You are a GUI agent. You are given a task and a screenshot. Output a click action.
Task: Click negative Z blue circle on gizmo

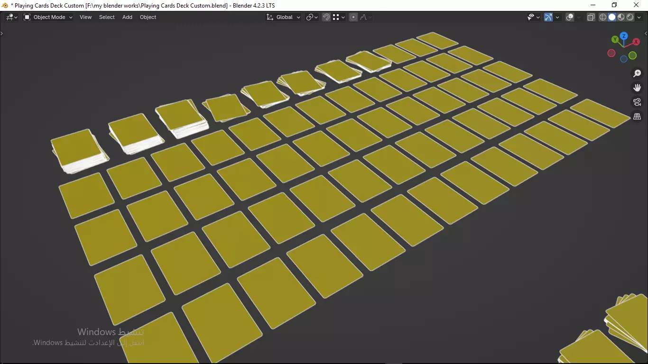tap(624, 59)
